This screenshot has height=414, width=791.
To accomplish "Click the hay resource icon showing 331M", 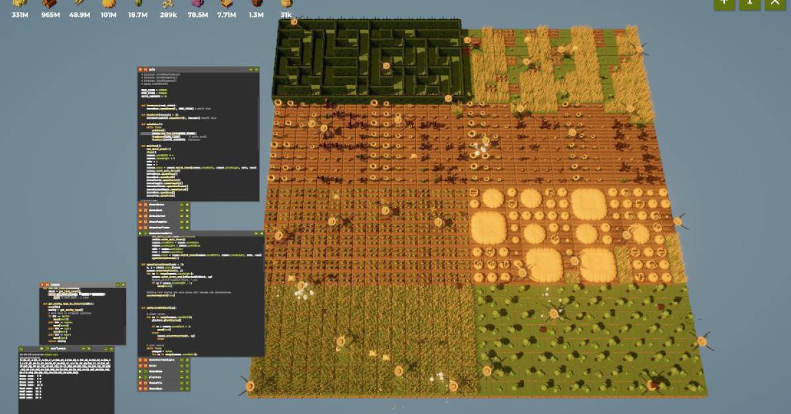I will 19,3.
